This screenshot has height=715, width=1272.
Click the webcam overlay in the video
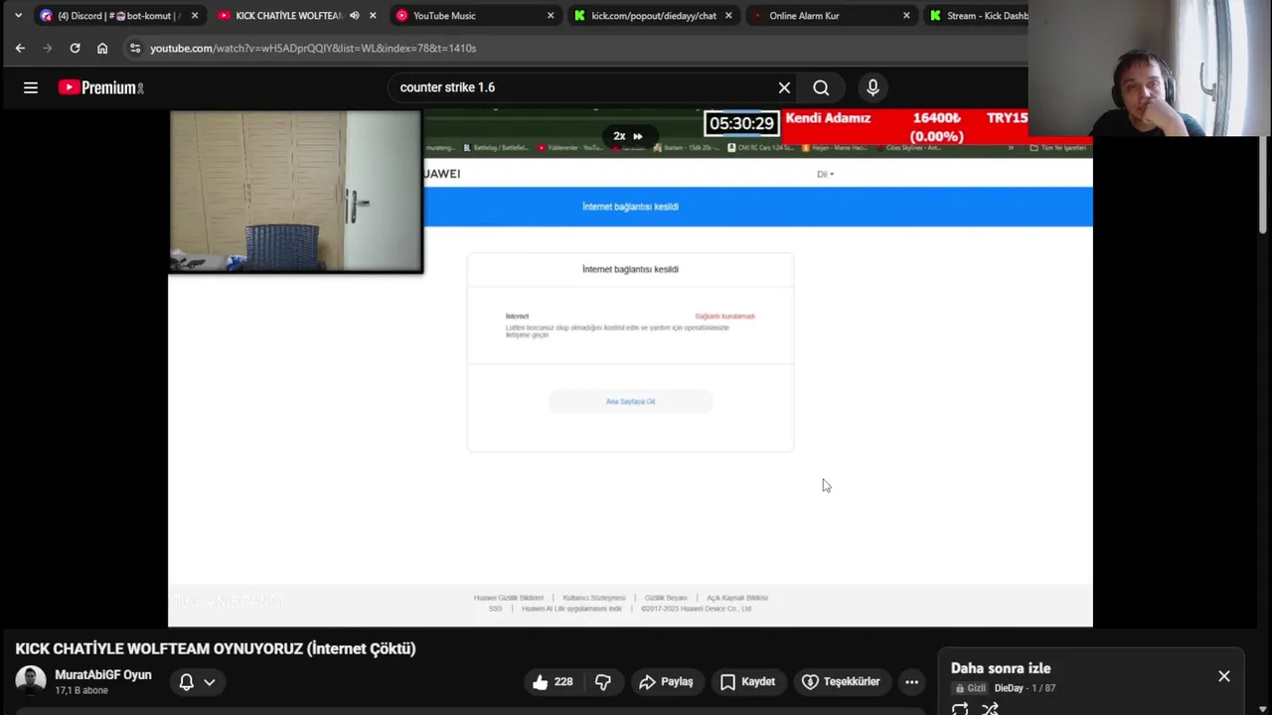(x=295, y=191)
